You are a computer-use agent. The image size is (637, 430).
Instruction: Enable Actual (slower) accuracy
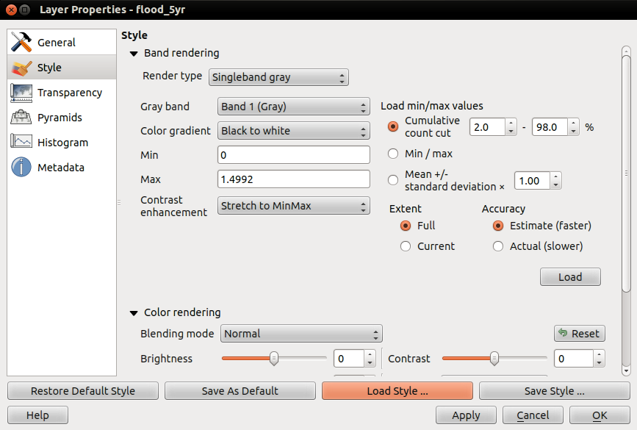[x=498, y=246]
